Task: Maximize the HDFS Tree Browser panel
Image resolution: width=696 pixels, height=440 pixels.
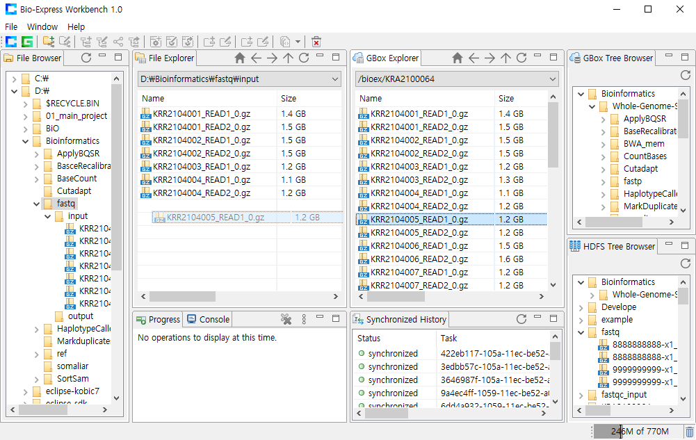Action: 685,245
